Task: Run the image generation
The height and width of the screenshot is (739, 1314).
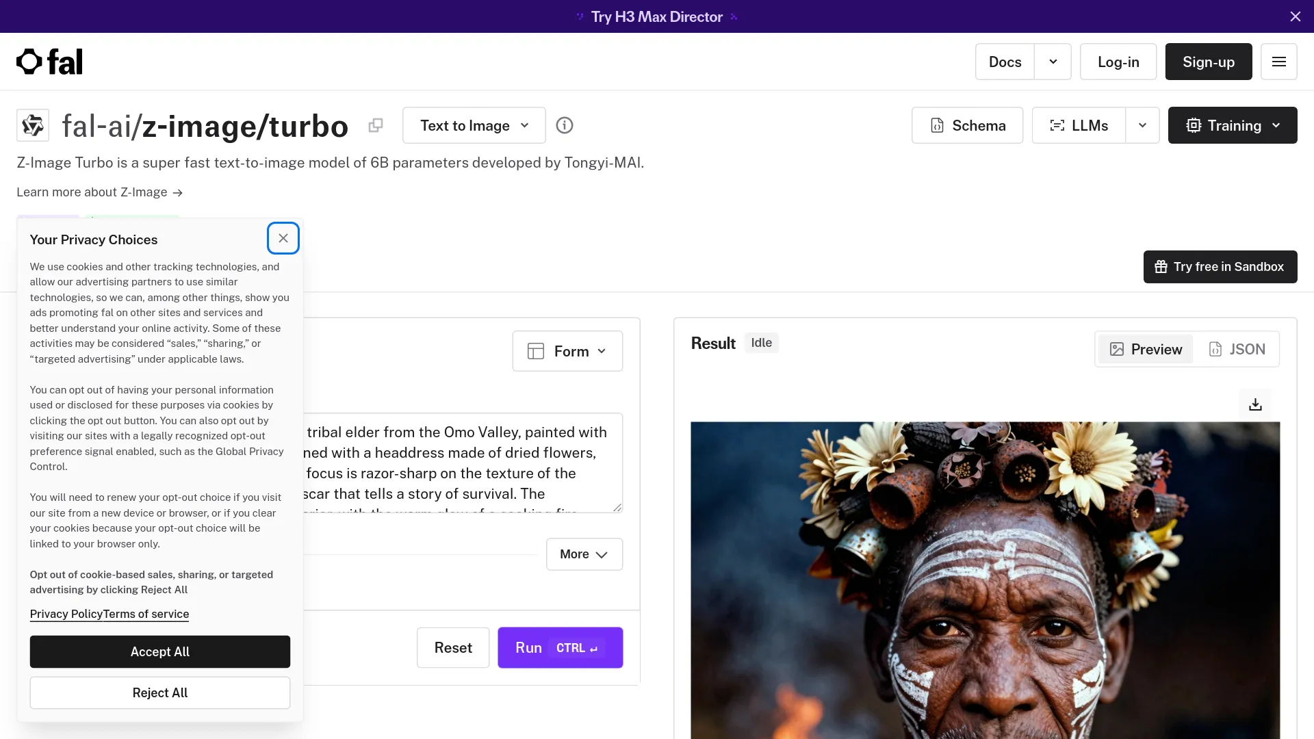Action: point(560,647)
